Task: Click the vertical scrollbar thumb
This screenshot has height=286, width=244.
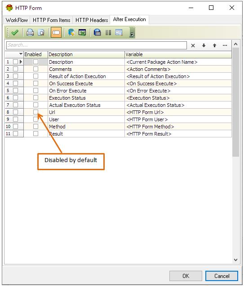Action: pos(235,102)
